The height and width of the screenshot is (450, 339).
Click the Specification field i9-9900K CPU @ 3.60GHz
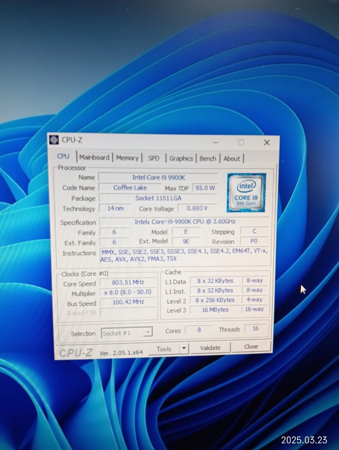(184, 221)
